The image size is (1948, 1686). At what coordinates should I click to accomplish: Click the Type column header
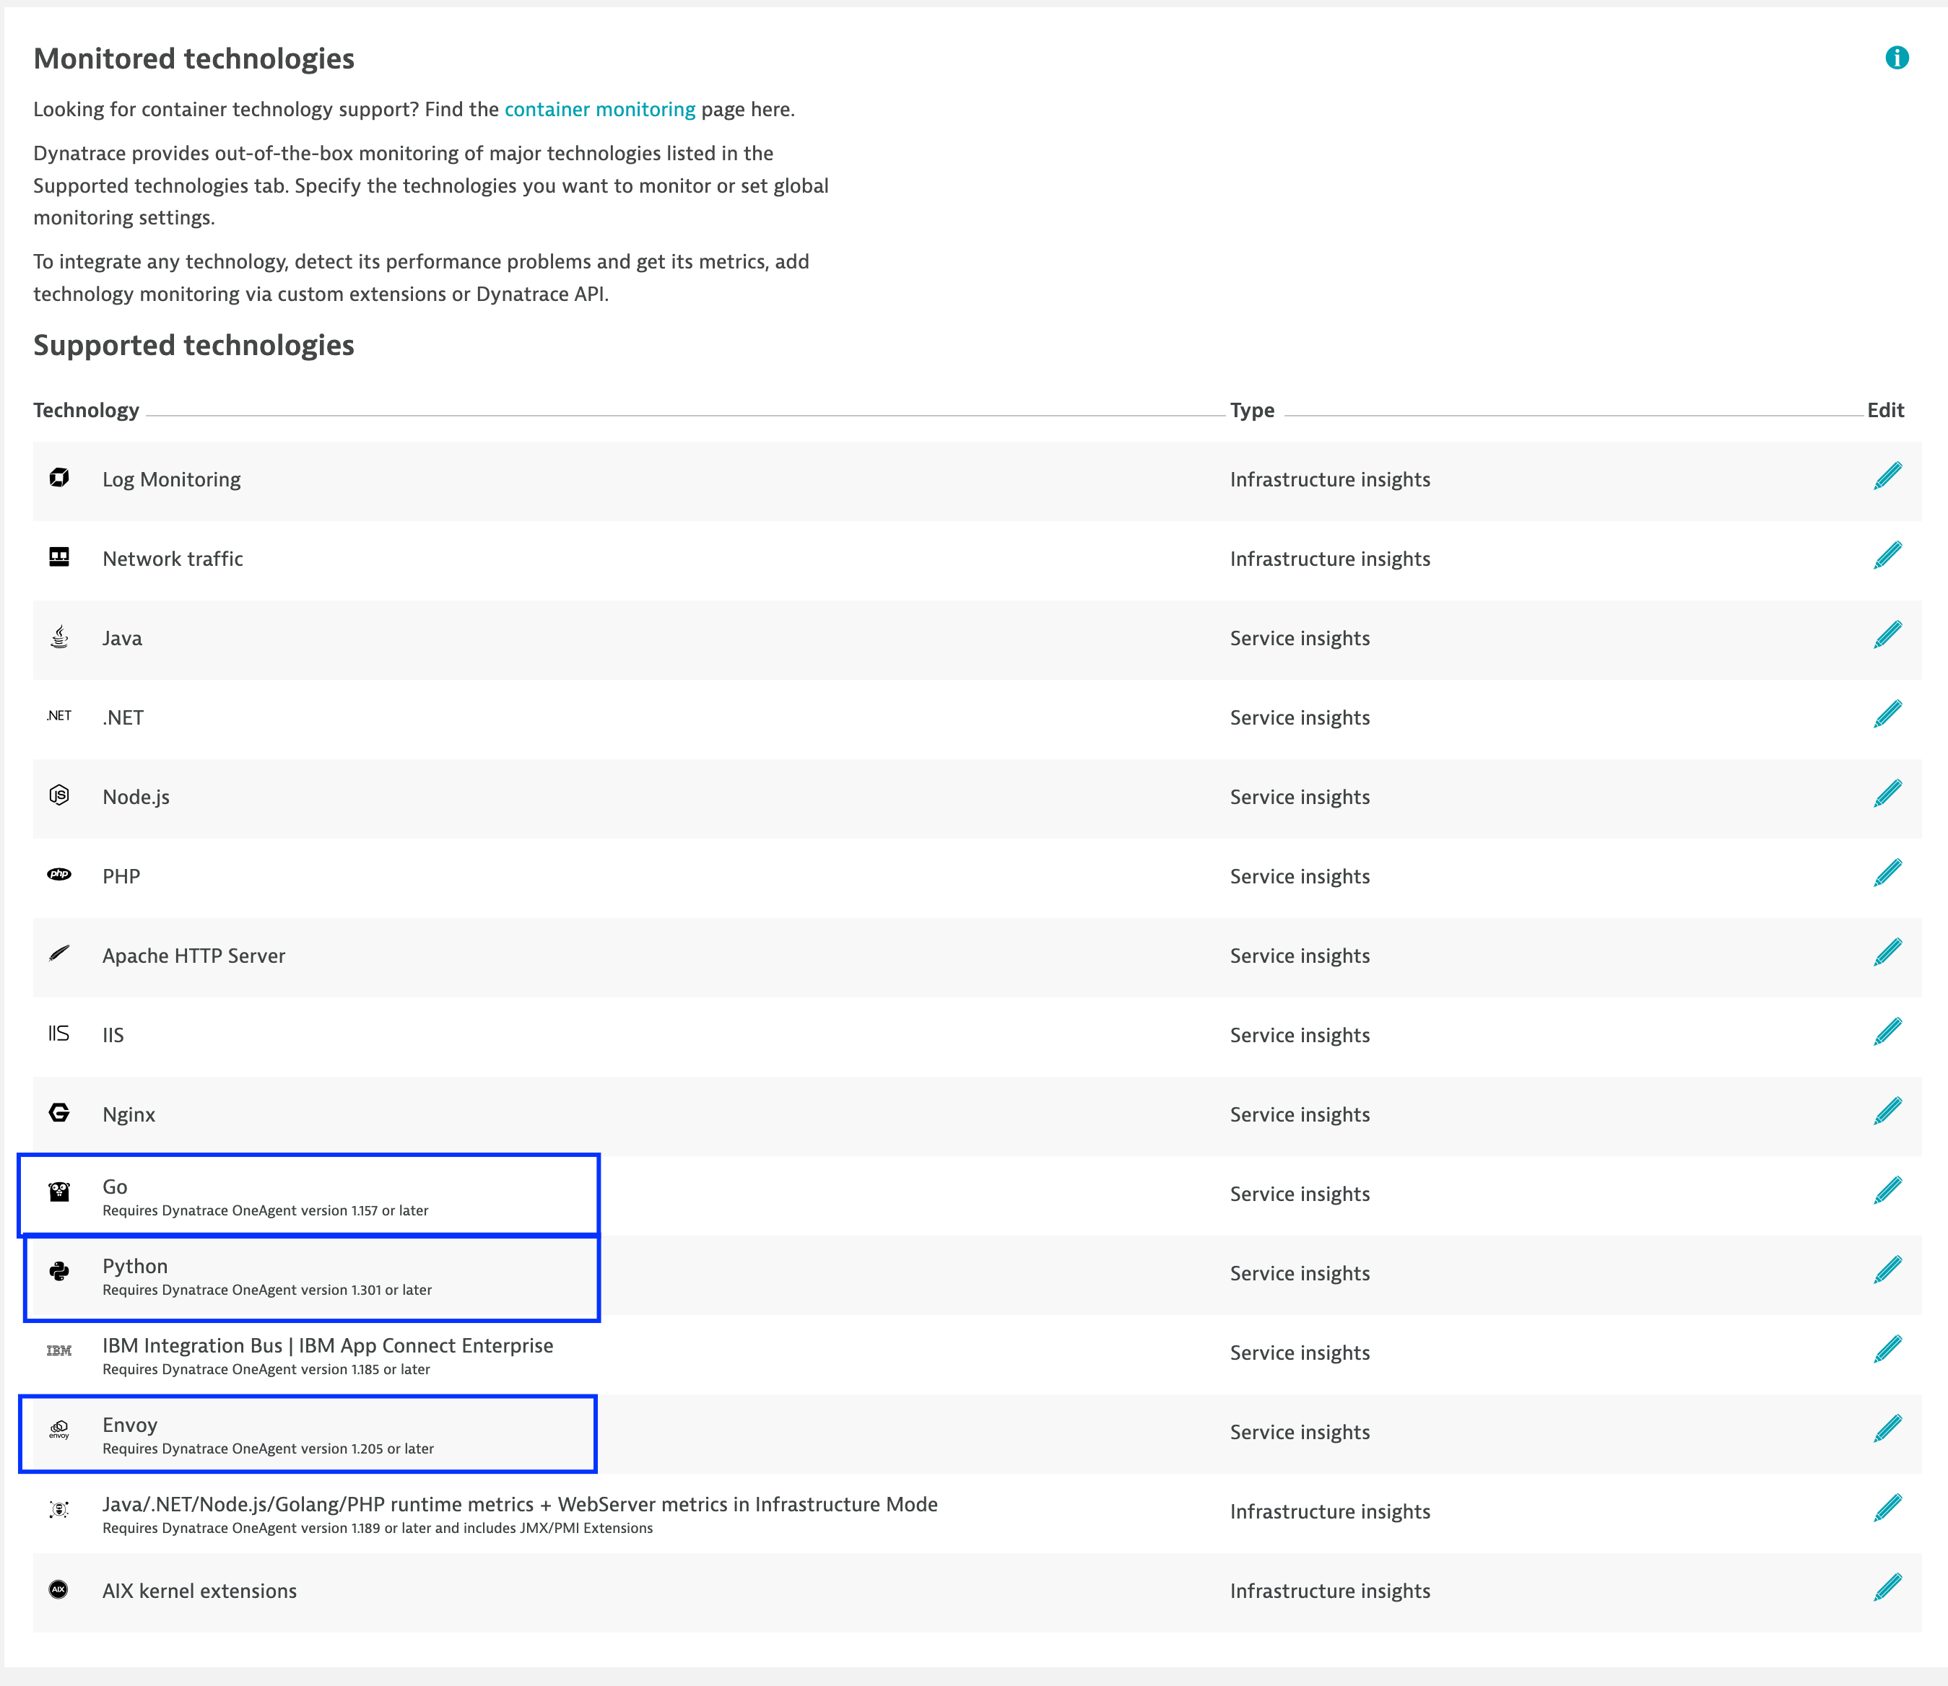coord(1251,410)
